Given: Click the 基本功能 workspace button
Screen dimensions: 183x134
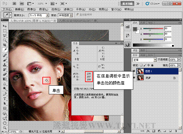Looking at the screenshot, I should point(127,4).
